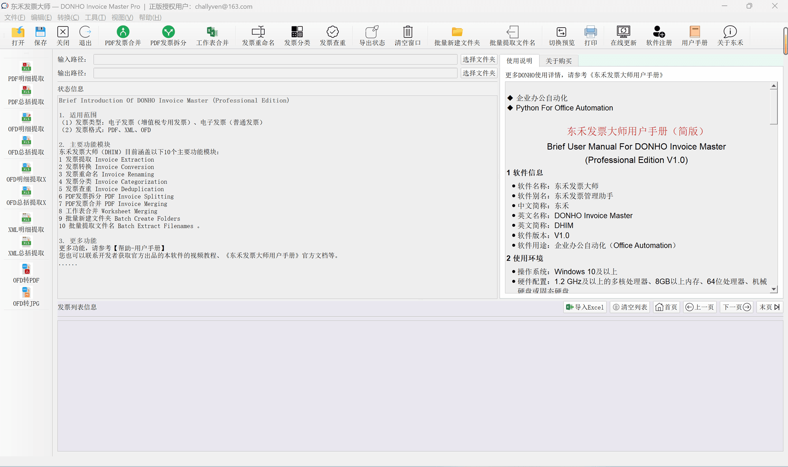Select XML明细提取 in sidebar
This screenshot has height=467, width=788.
(x=26, y=223)
